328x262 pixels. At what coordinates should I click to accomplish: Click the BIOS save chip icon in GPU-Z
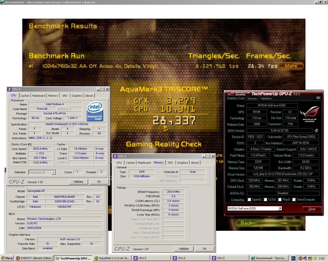[x=316, y=130]
